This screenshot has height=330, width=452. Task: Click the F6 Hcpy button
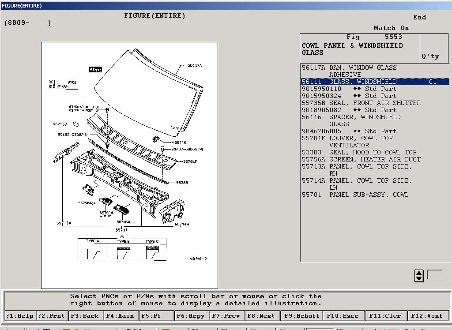[x=192, y=315]
